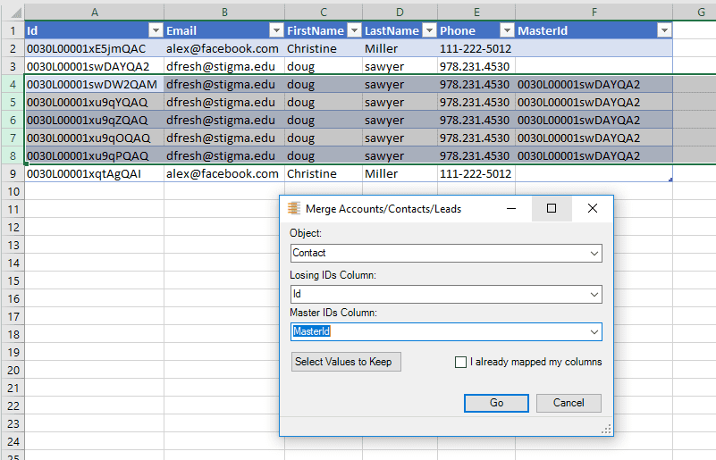Click the table resize handle below MasterId

coord(670,180)
